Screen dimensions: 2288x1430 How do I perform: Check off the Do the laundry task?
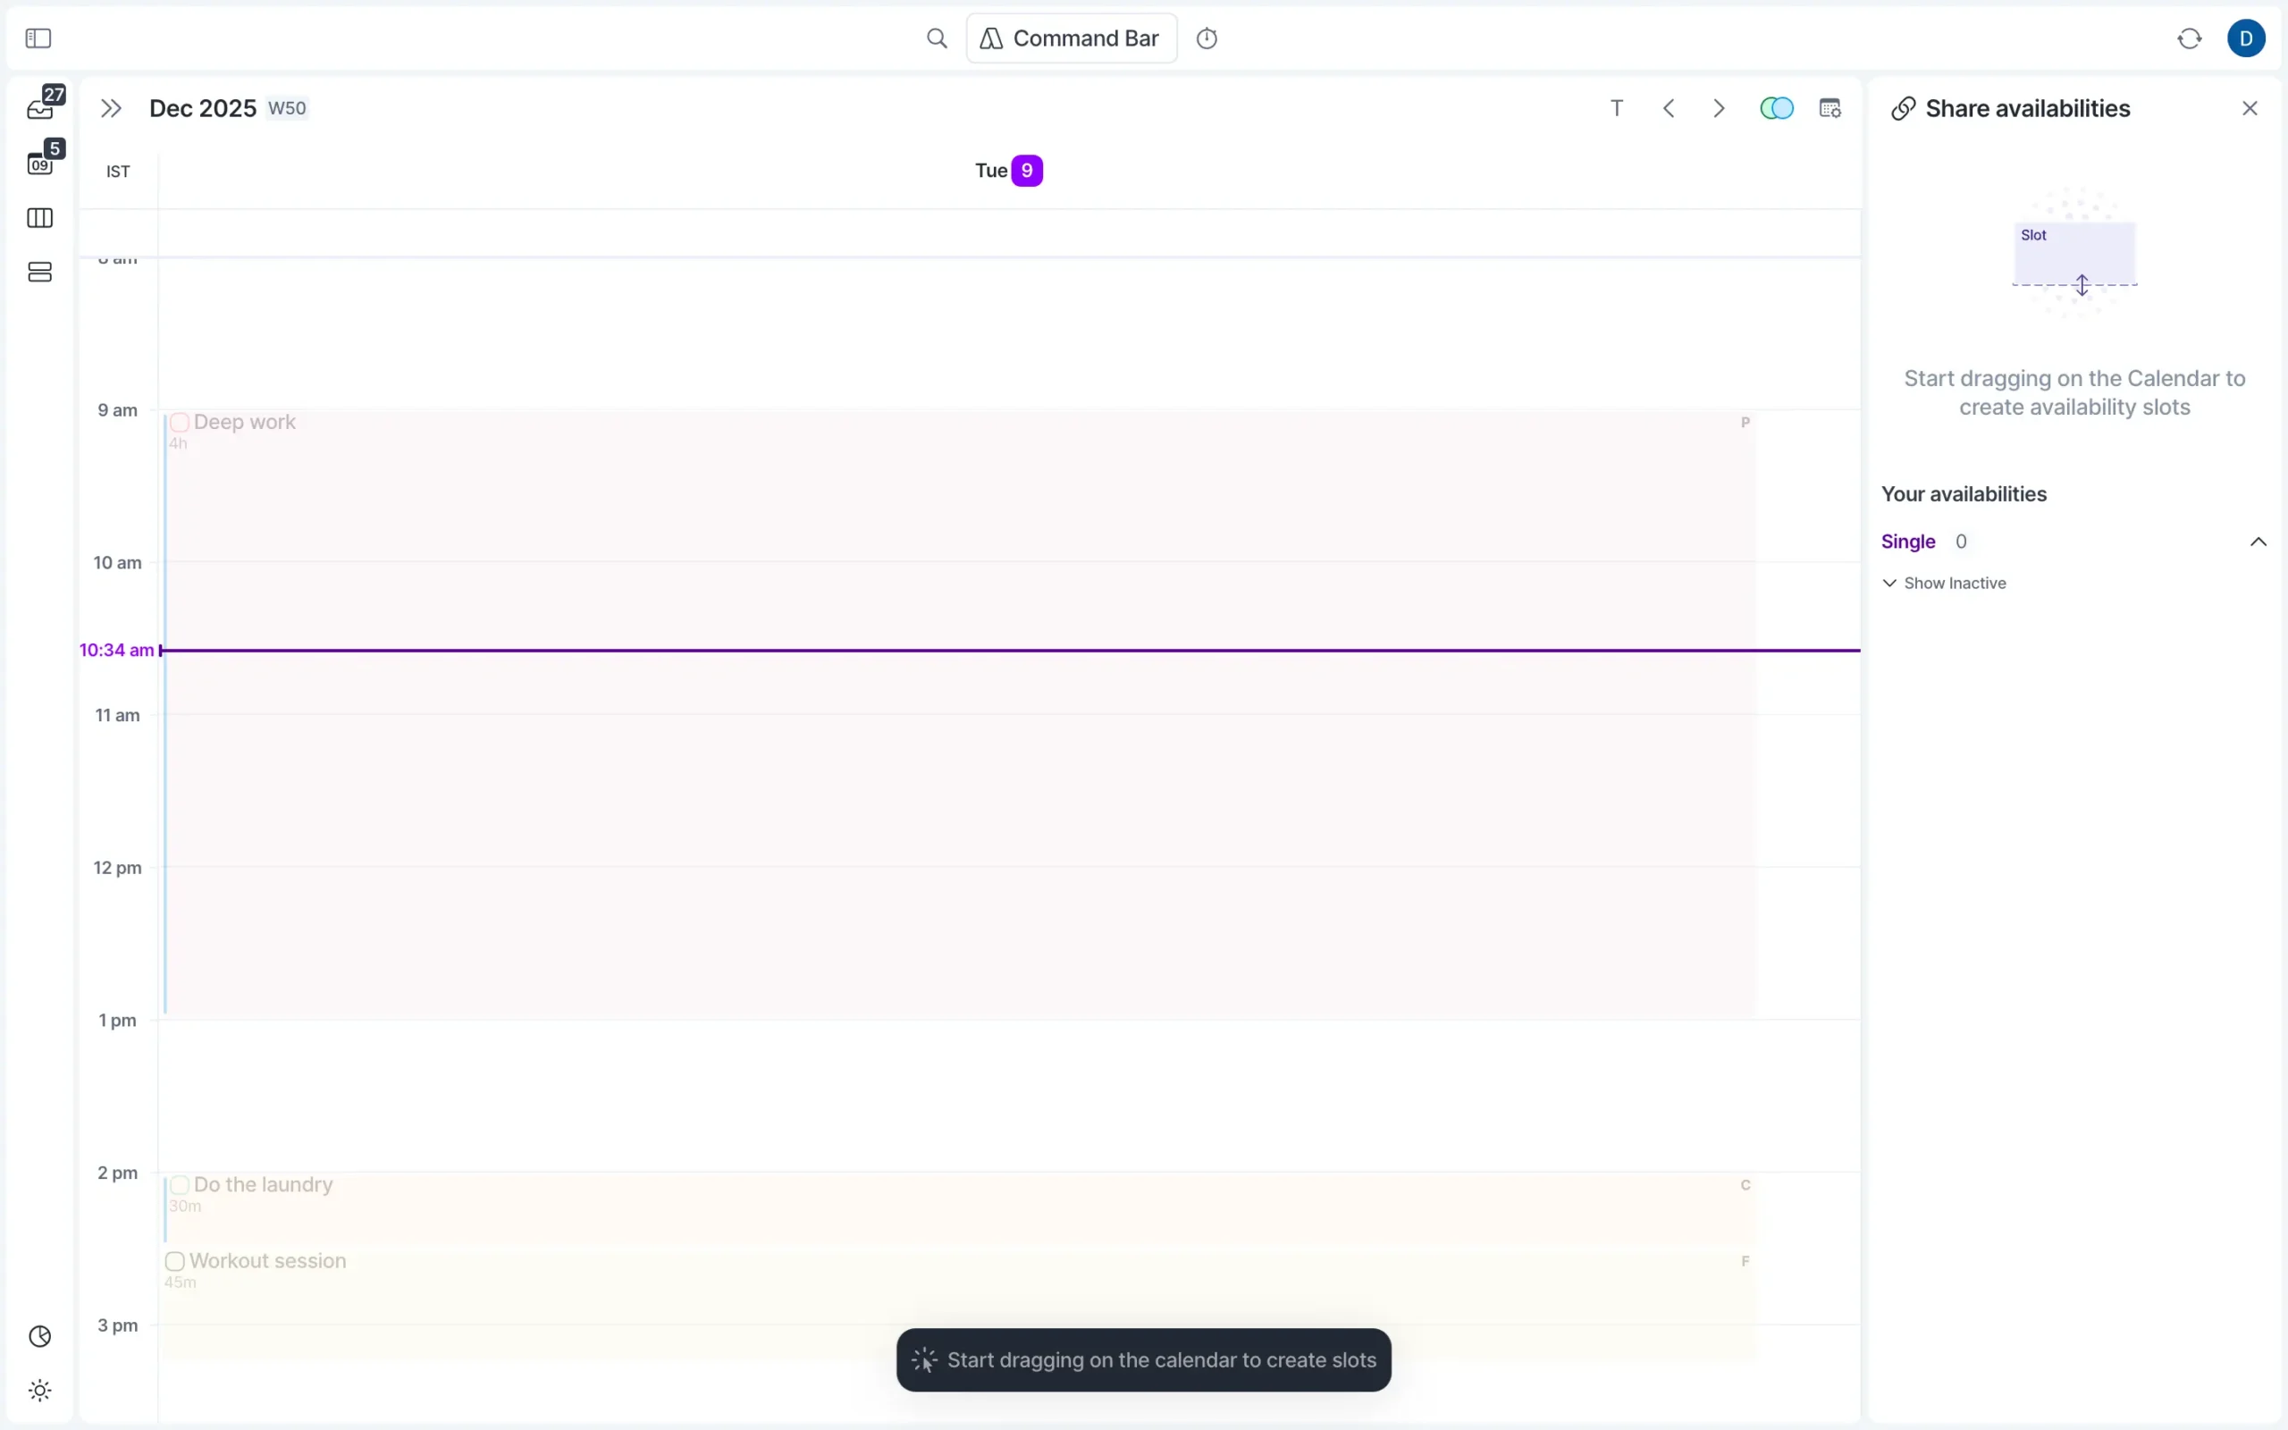coord(180,1184)
